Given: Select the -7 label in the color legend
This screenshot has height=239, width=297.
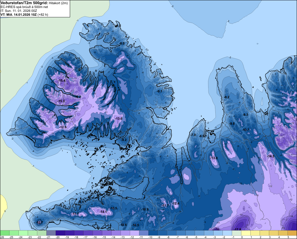Looking at the screenshot, I should point(178,237).
